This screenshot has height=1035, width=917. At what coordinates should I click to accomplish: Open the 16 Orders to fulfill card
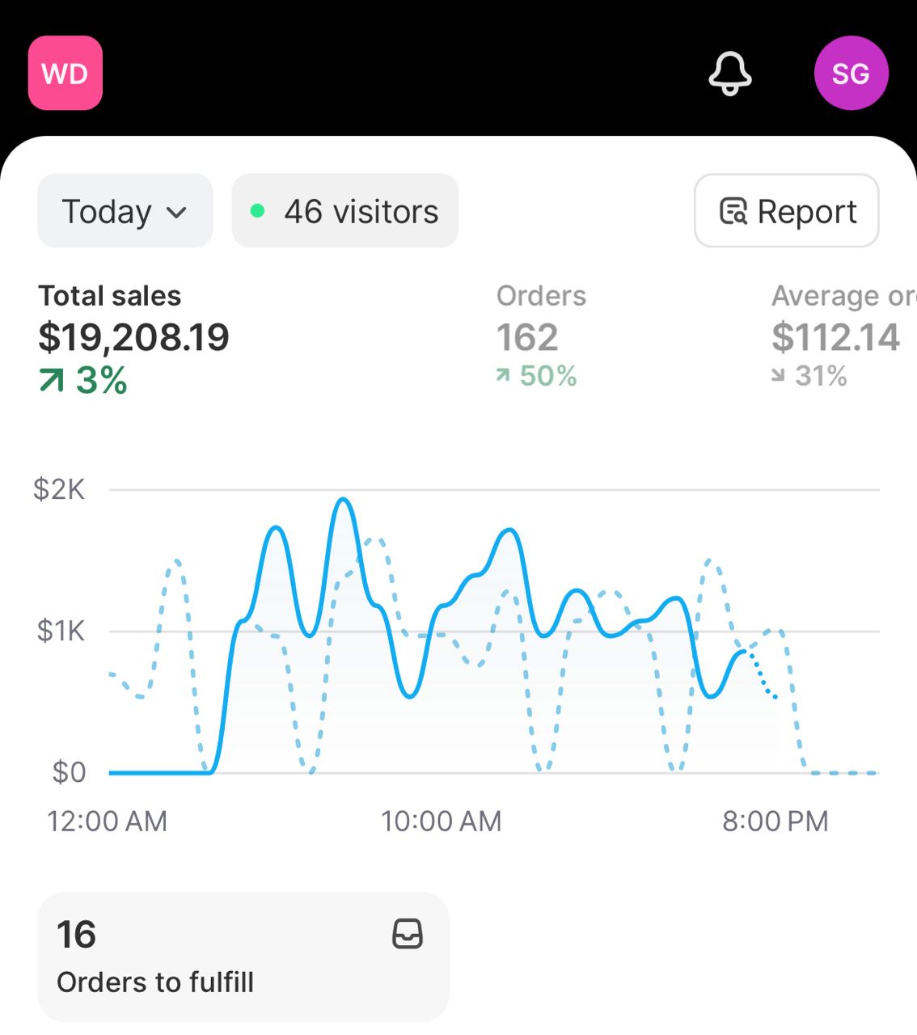243,957
